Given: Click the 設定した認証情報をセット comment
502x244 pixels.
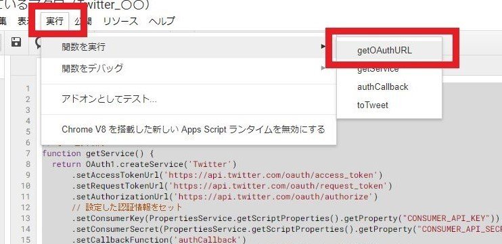Looking at the screenshot, I should [x=127, y=208].
